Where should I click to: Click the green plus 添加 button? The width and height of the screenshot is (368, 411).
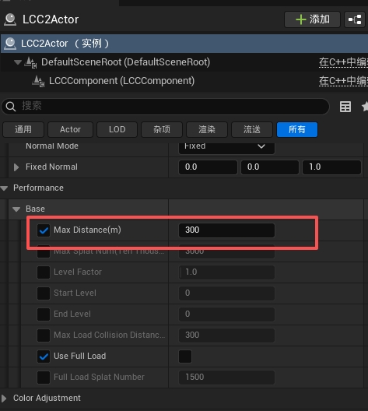[312, 19]
